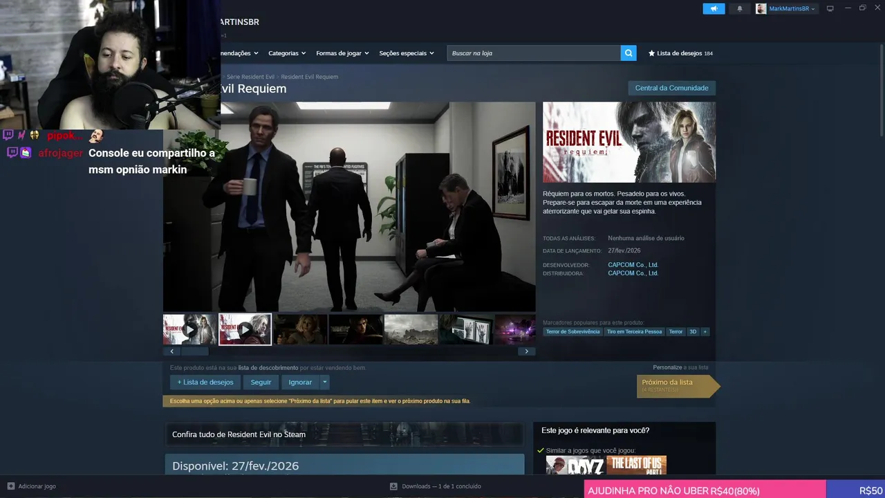This screenshot has width=885, height=498.
Task: Select the blonde woman close-up screenshot thumbnail
Action: click(300, 329)
